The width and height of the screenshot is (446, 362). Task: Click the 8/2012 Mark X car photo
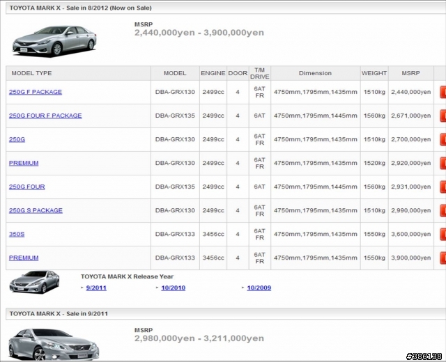54,41
